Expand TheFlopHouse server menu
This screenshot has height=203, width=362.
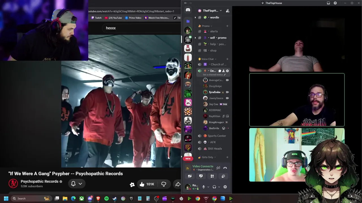point(210,11)
